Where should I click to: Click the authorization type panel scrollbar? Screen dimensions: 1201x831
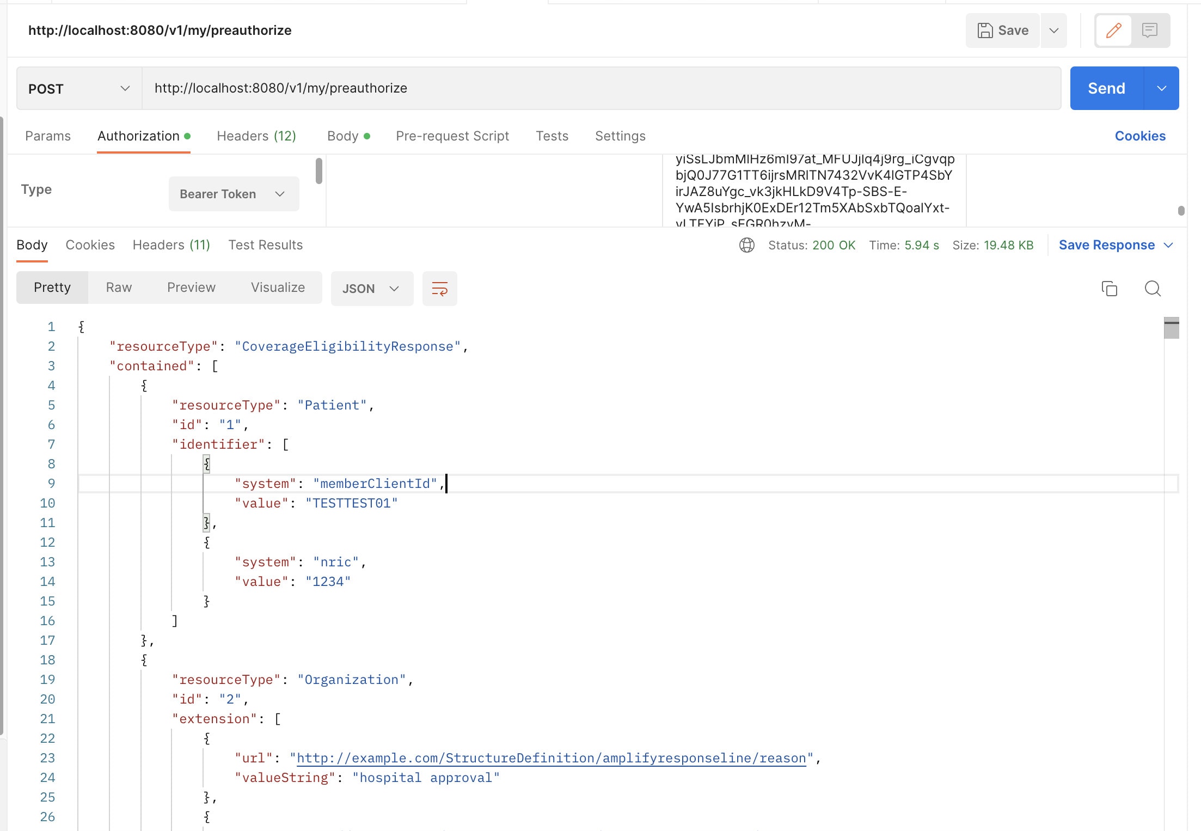(x=319, y=171)
